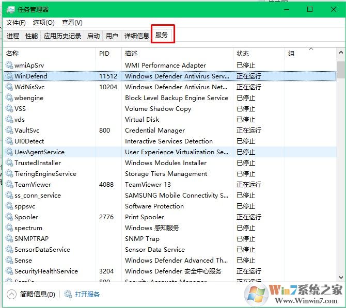Switch to the 应用历史记录 tab

click(62, 36)
